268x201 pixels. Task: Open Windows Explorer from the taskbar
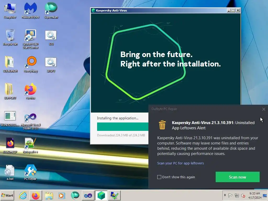[49, 195]
